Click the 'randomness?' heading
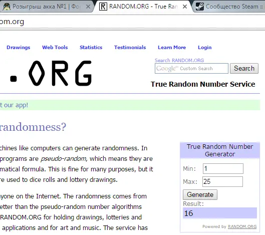Viewport: 265px width, 235px height. [33, 127]
